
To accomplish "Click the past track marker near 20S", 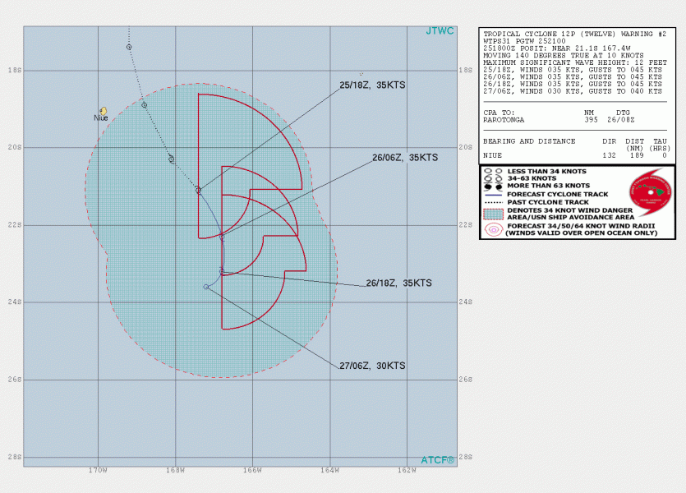I will [172, 159].
